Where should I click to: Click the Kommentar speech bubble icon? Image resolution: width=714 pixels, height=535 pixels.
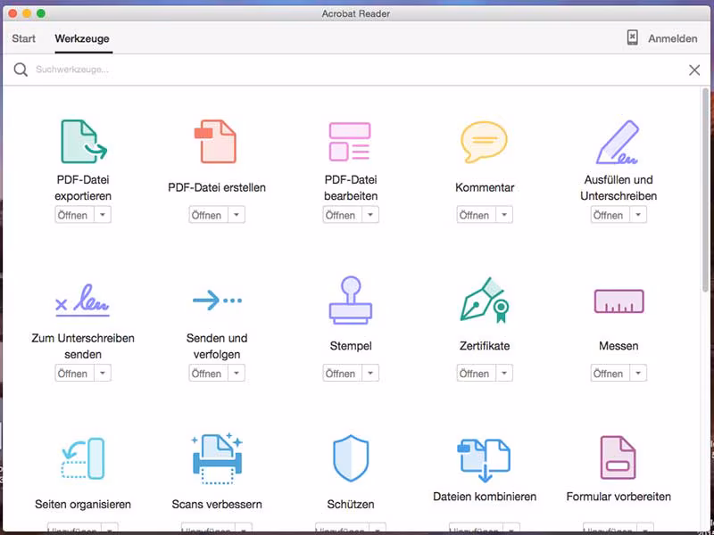point(484,142)
